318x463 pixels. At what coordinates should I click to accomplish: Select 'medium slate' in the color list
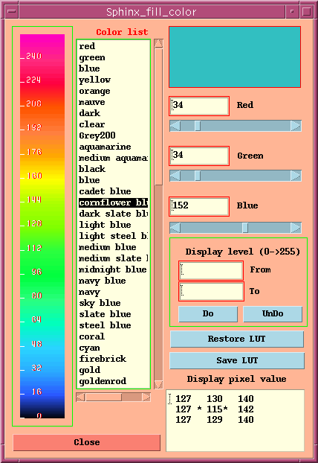pyautogui.click(x=113, y=258)
